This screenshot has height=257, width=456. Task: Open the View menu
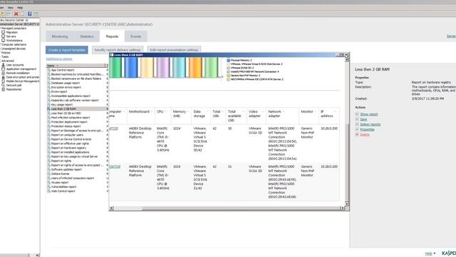pos(10,8)
